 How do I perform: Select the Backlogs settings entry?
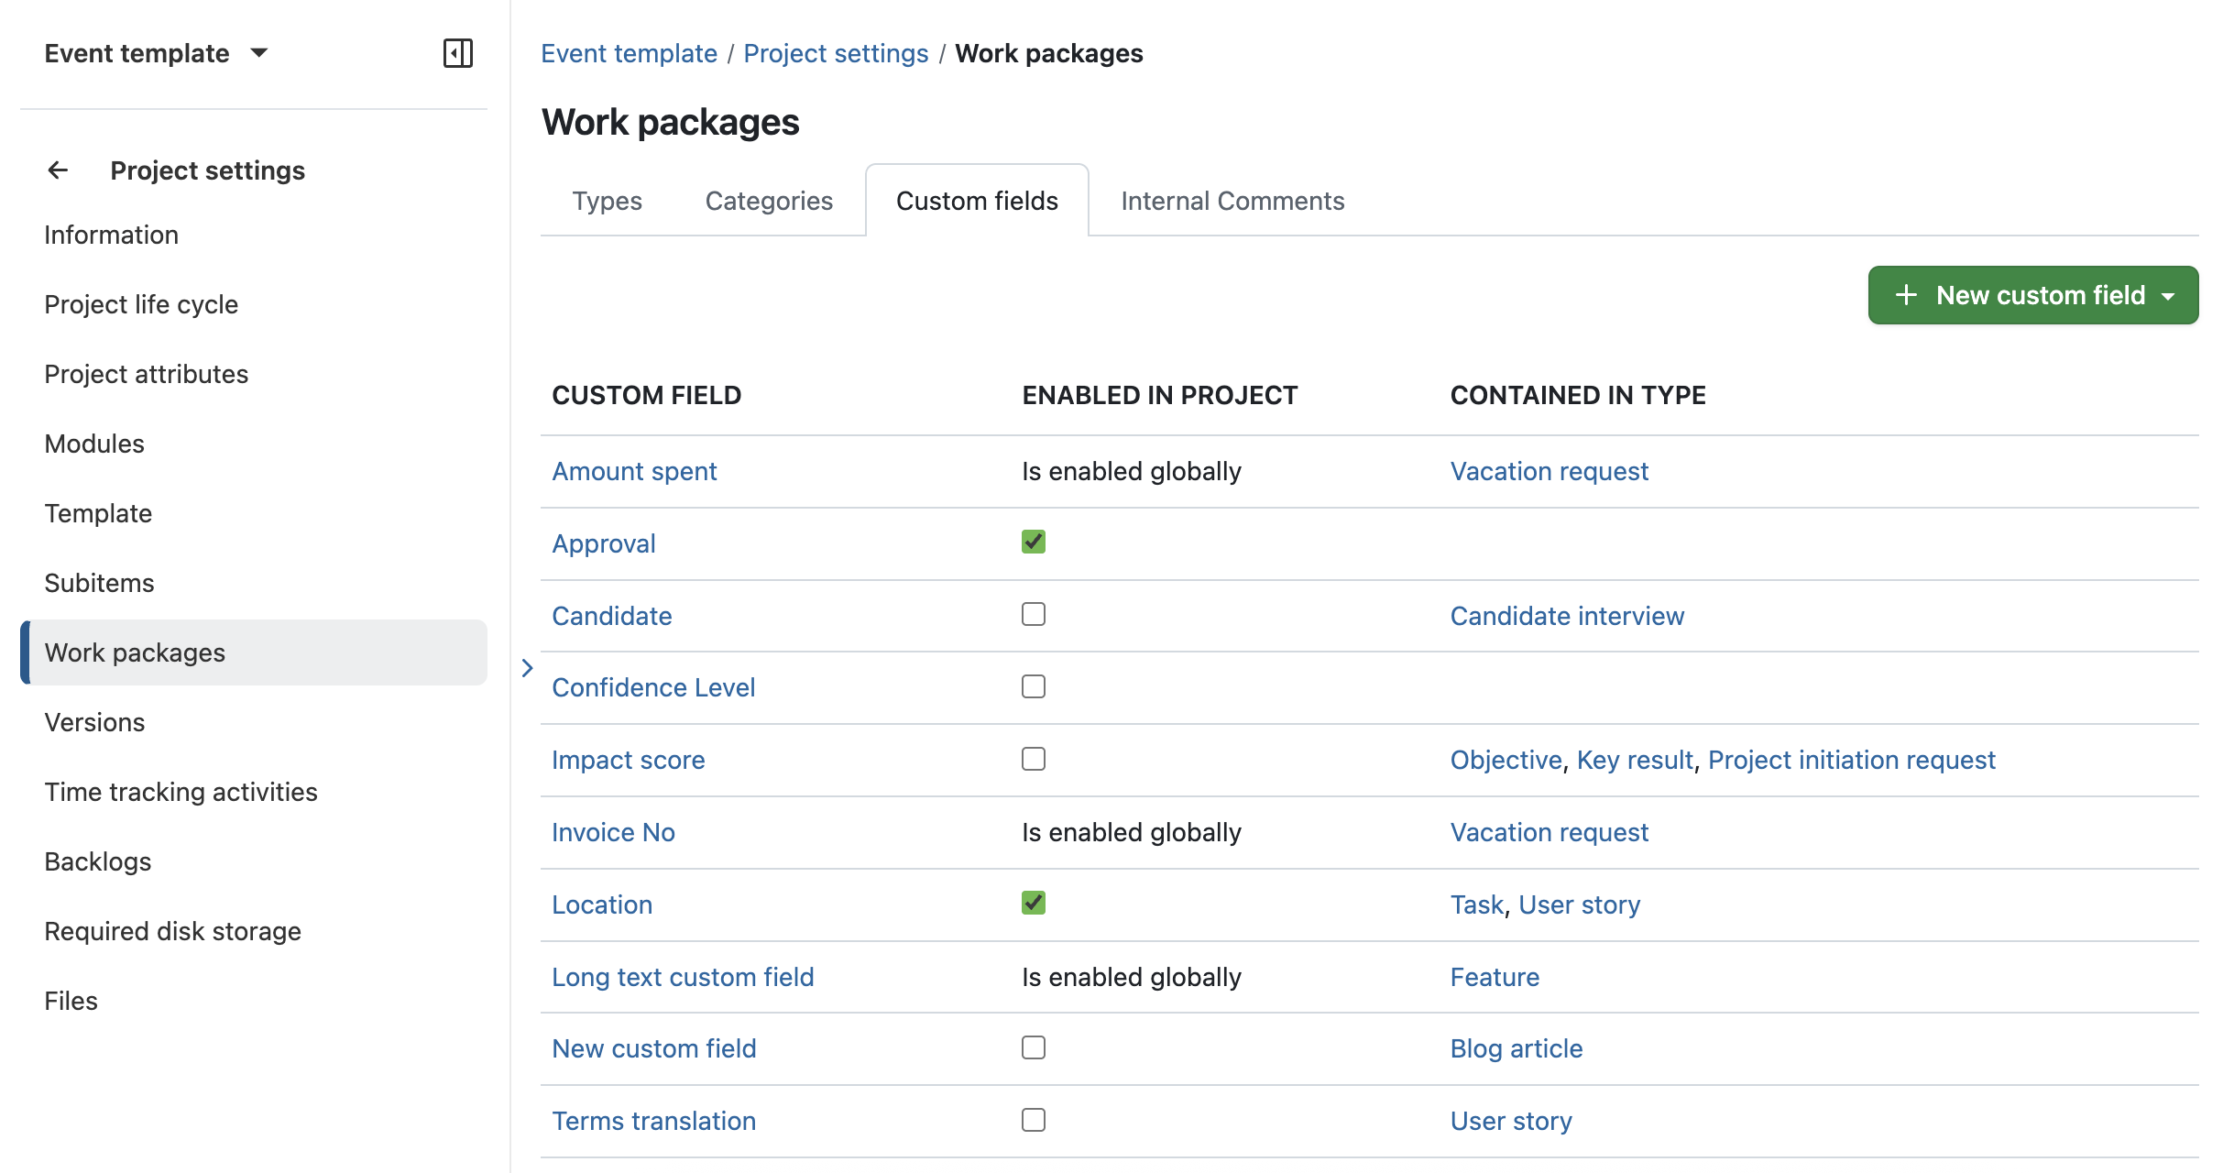tap(97, 861)
